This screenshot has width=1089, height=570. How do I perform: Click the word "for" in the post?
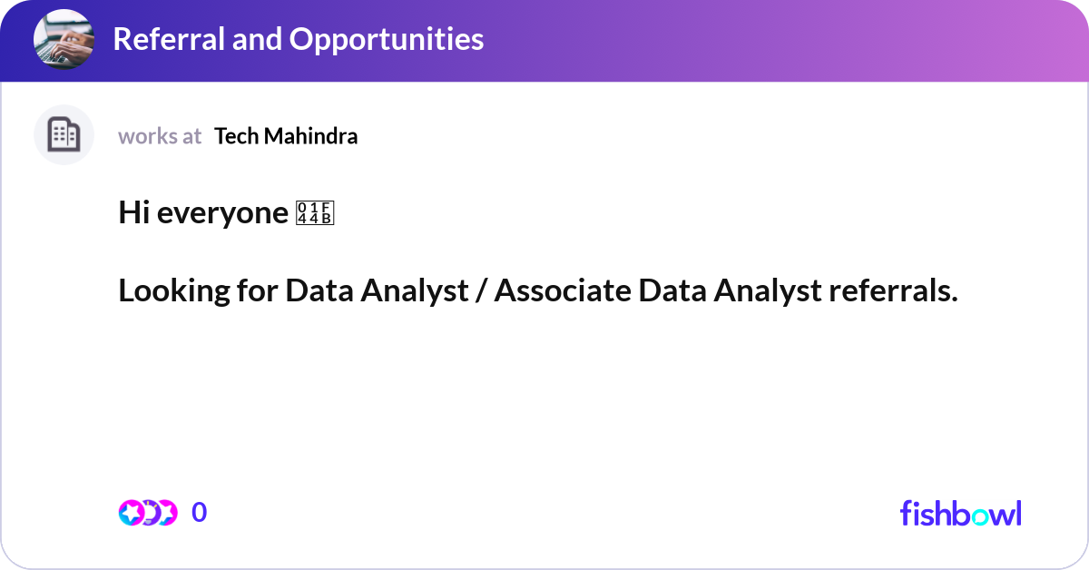253,291
